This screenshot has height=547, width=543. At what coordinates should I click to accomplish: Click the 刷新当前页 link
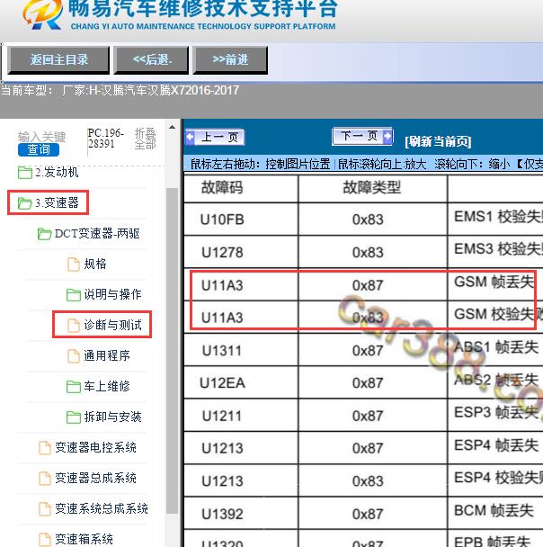[438, 141]
